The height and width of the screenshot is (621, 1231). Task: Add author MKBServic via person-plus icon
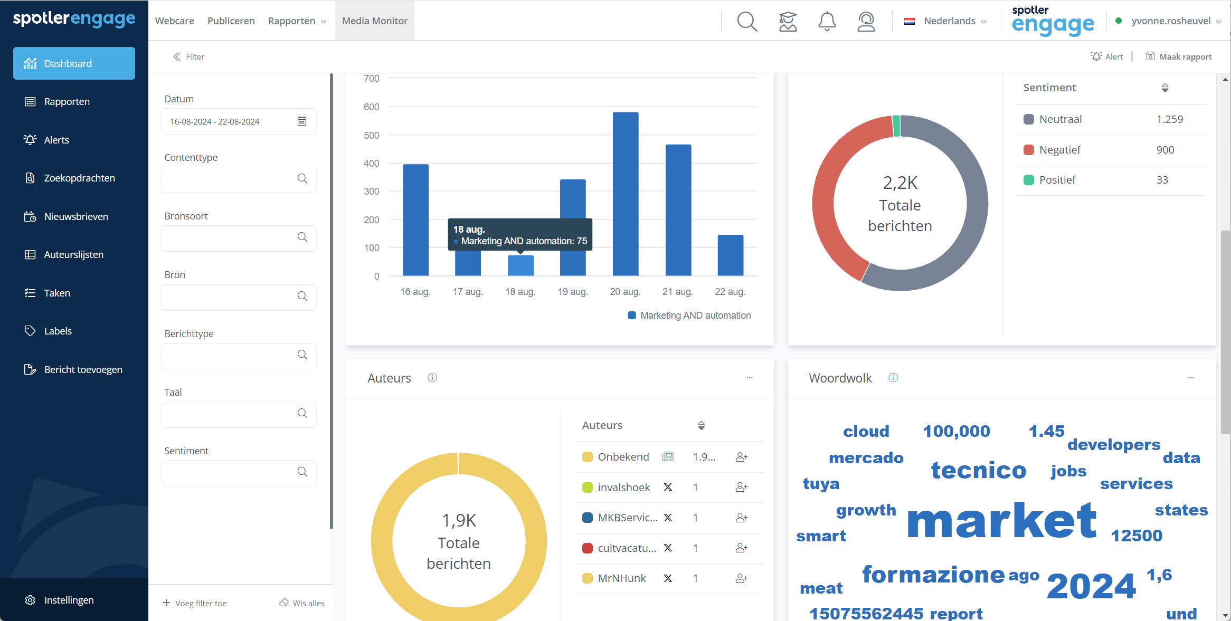click(x=742, y=518)
